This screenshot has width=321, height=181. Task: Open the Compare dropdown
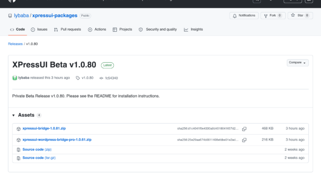(297, 62)
